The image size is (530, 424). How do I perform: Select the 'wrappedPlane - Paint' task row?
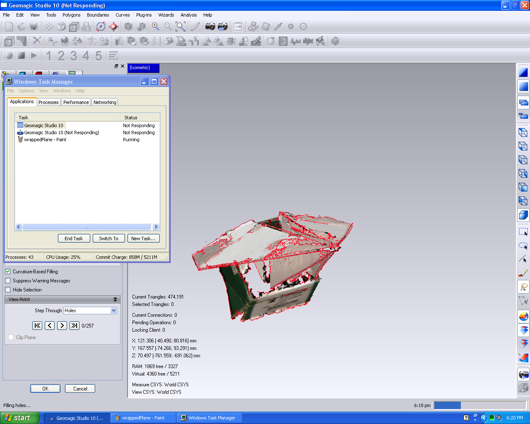[x=87, y=140]
